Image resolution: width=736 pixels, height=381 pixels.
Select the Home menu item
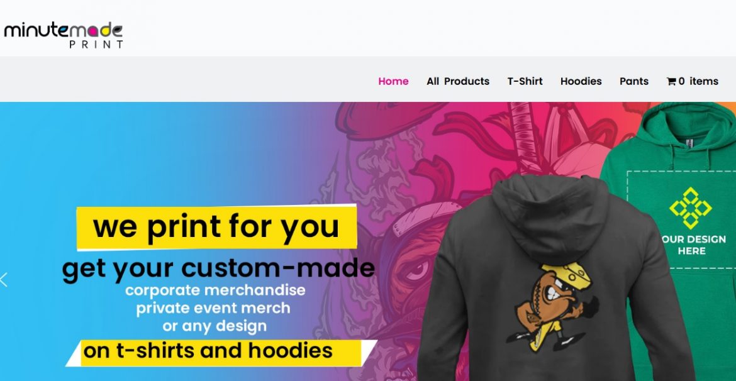tap(393, 81)
